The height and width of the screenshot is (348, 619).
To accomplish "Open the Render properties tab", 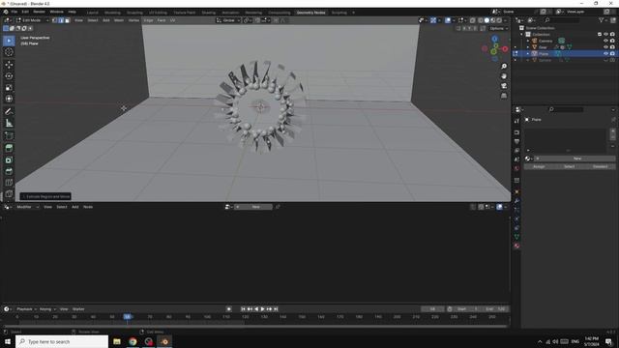I will point(516,132).
